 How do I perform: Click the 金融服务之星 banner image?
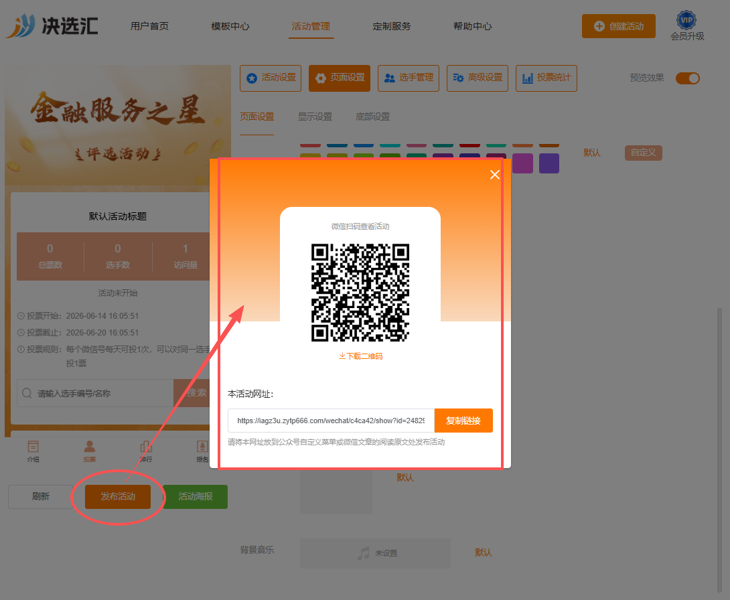[118, 126]
